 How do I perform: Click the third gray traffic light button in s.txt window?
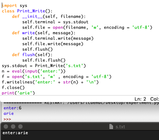coord(20,127)
